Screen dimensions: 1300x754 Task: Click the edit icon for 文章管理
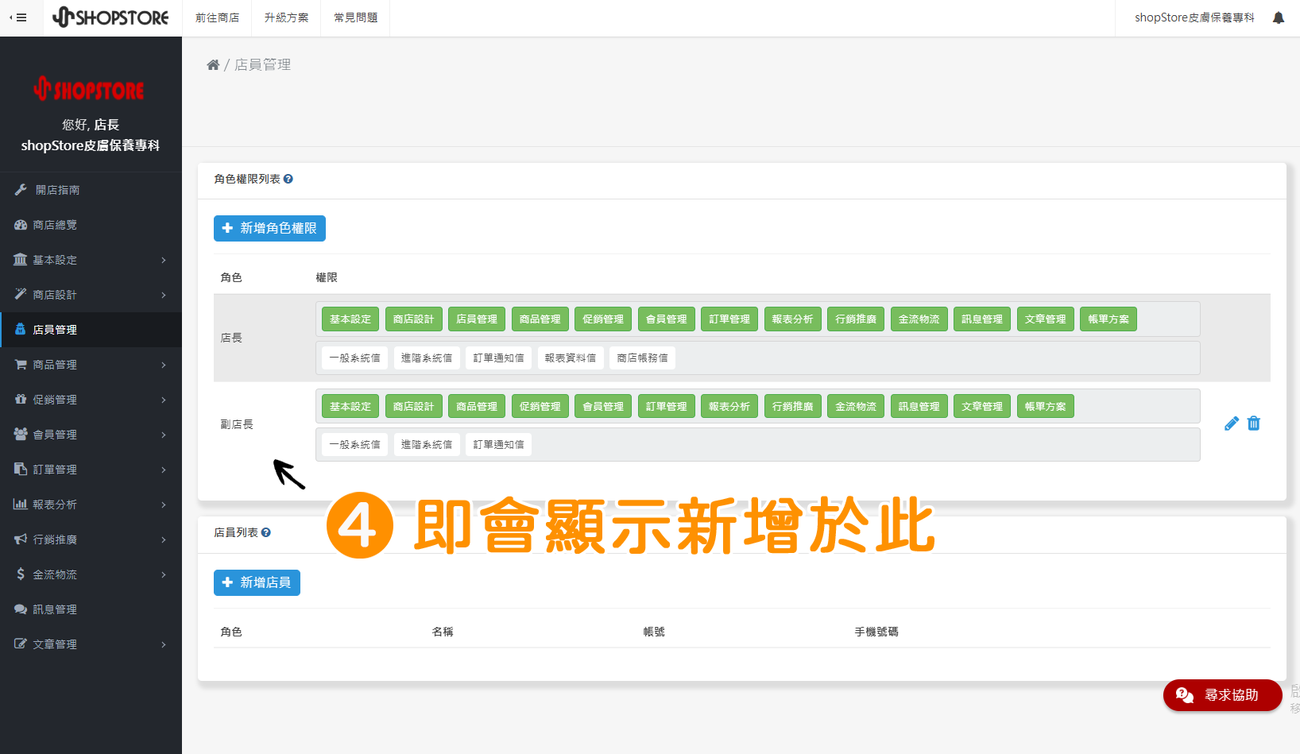click(x=21, y=644)
